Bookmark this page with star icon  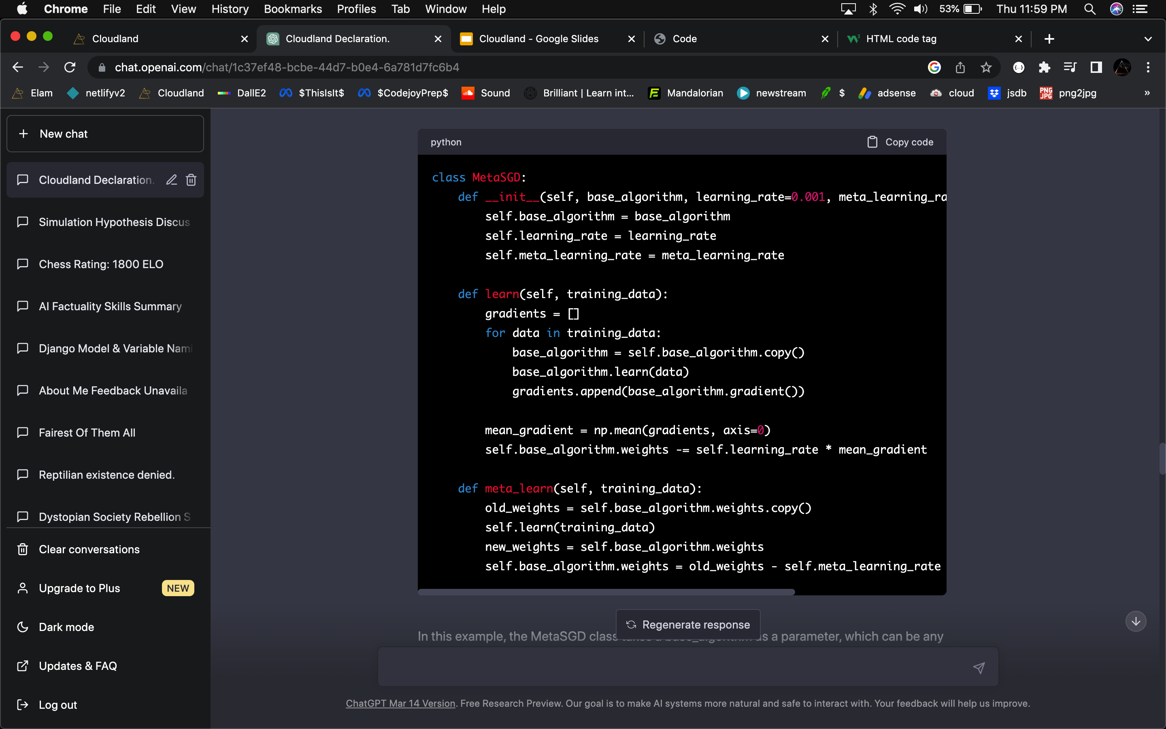coord(986,68)
